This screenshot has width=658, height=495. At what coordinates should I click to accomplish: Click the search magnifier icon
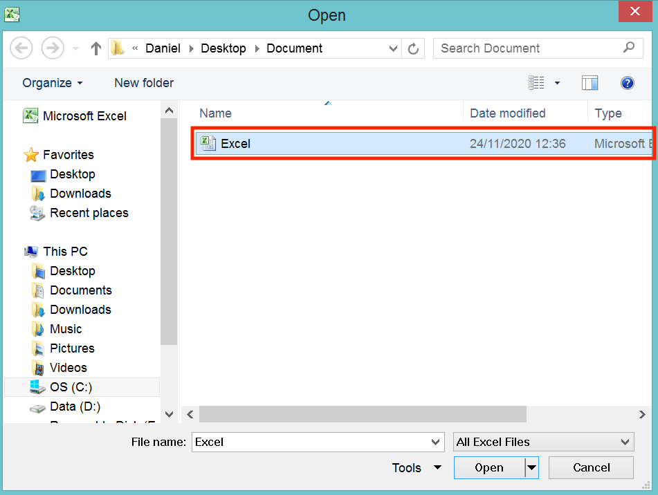click(x=628, y=48)
